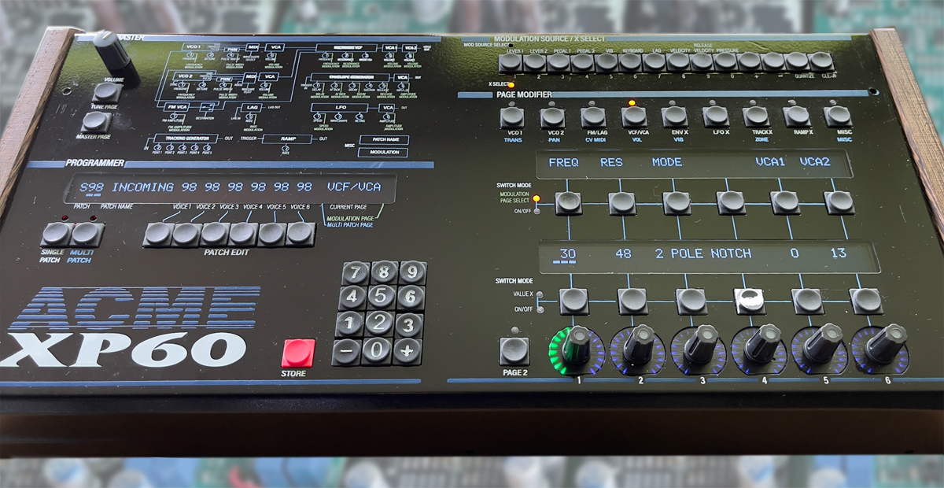Select the Pressure modulation source button
Image resolution: width=944 pixels, height=488 pixels.
click(x=725, y=61)
